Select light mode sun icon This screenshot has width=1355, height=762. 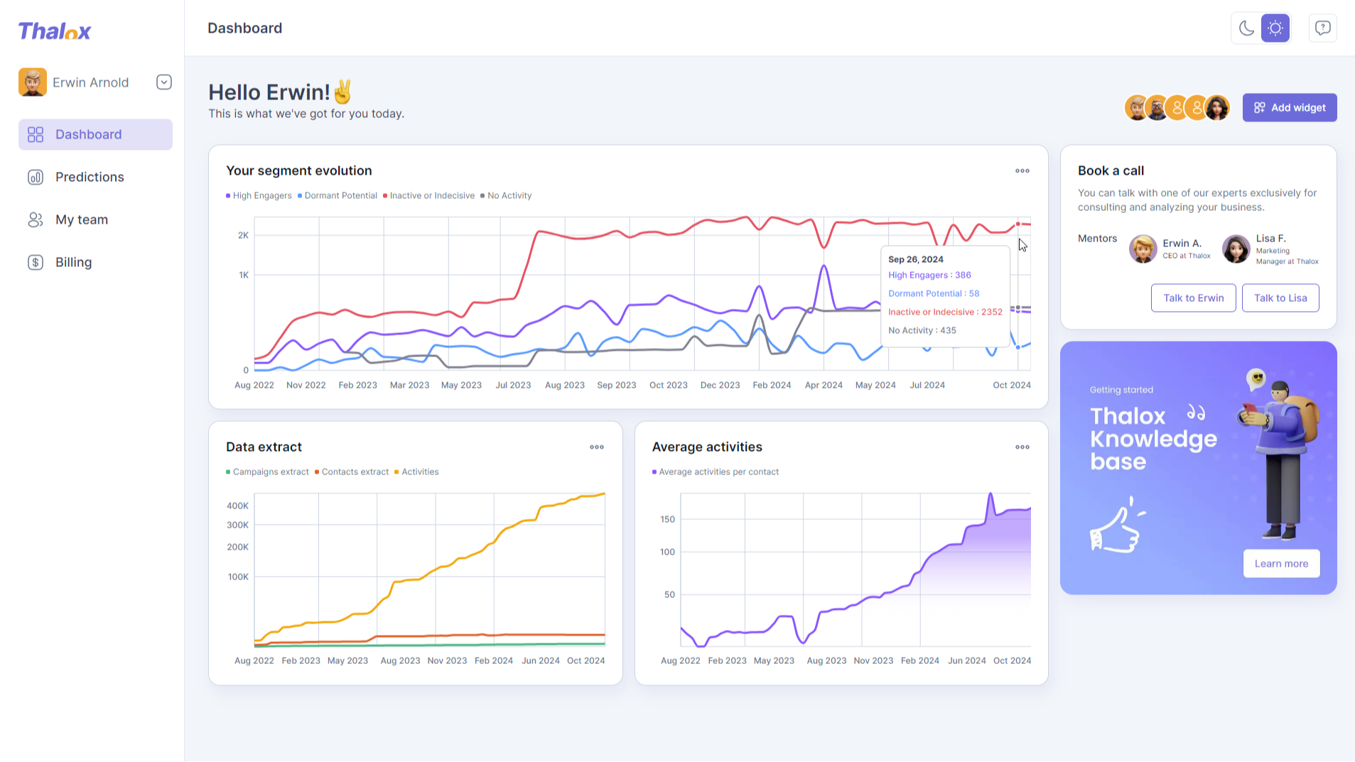[1275, 28]
